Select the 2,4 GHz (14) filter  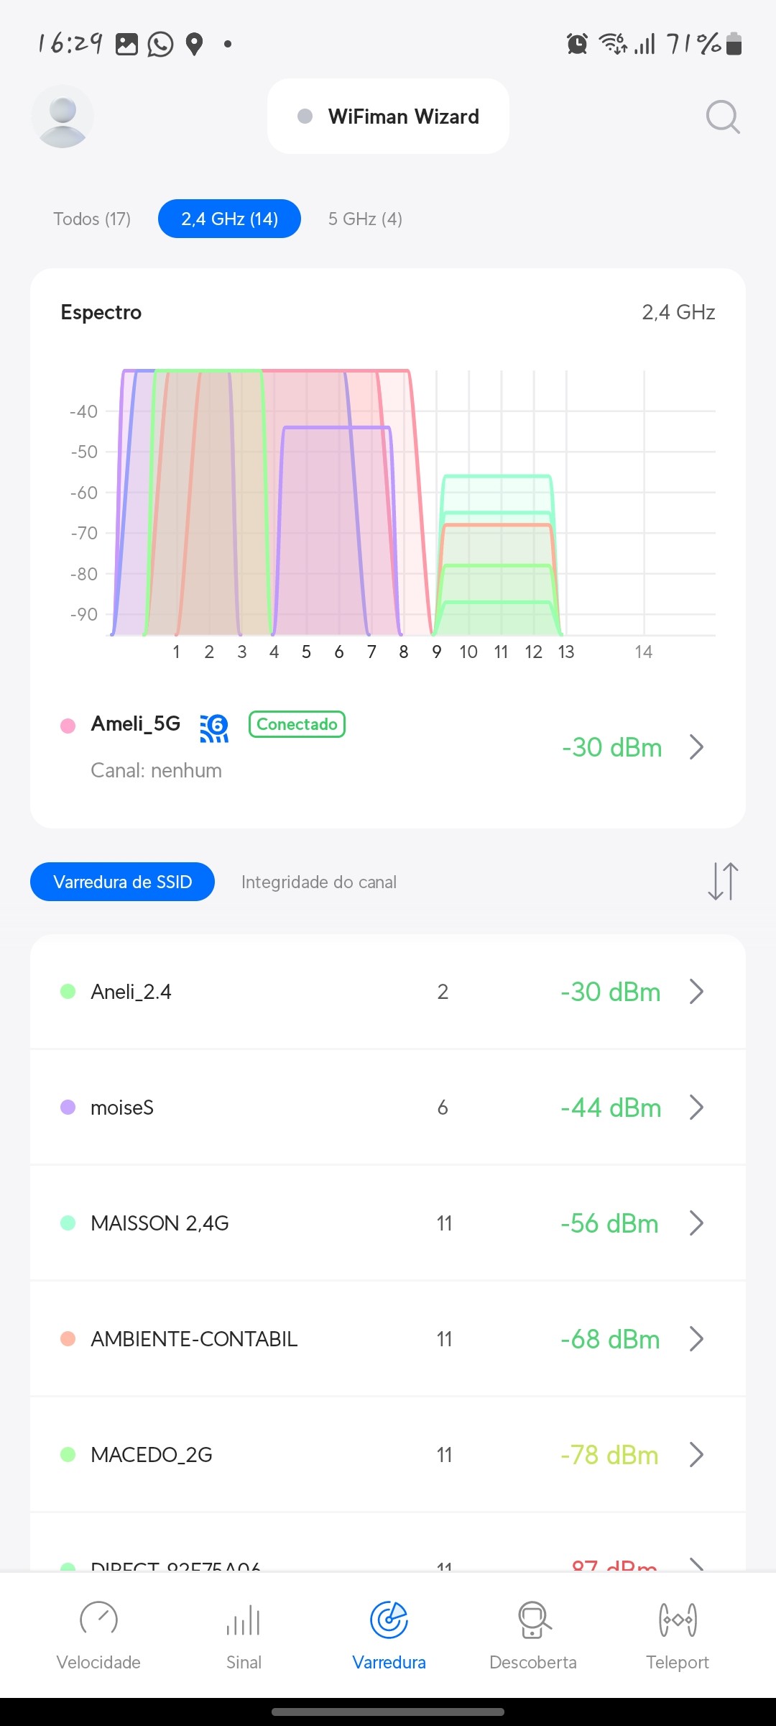[229, 219]
